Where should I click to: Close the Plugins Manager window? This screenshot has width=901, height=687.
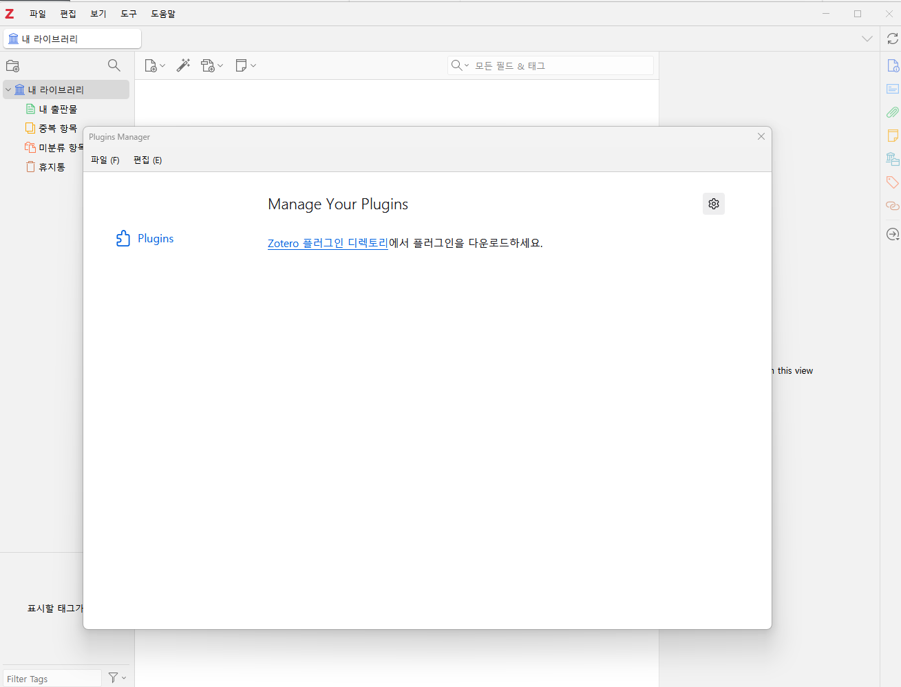(761, 136)
